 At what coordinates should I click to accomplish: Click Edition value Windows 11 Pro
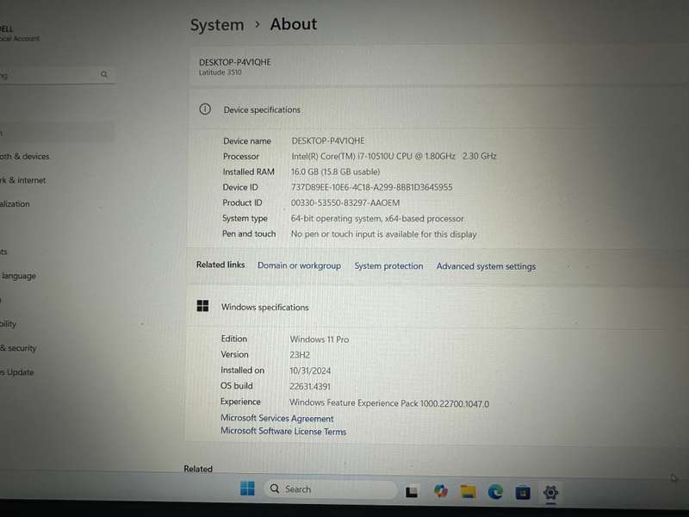[x=319, y=339]
